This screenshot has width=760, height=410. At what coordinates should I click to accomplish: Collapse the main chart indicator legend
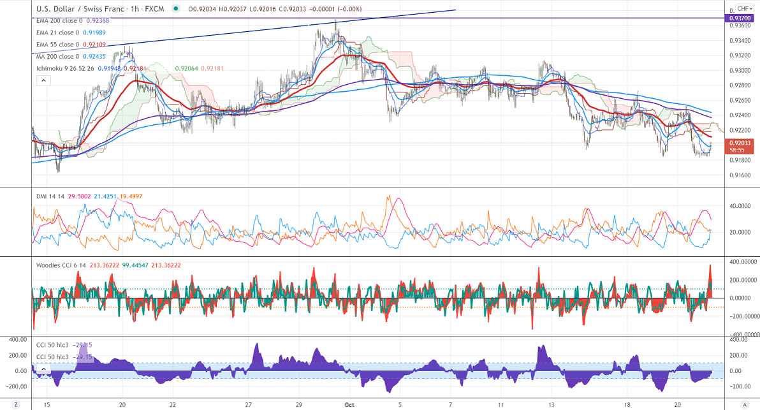tap(43, 80)
